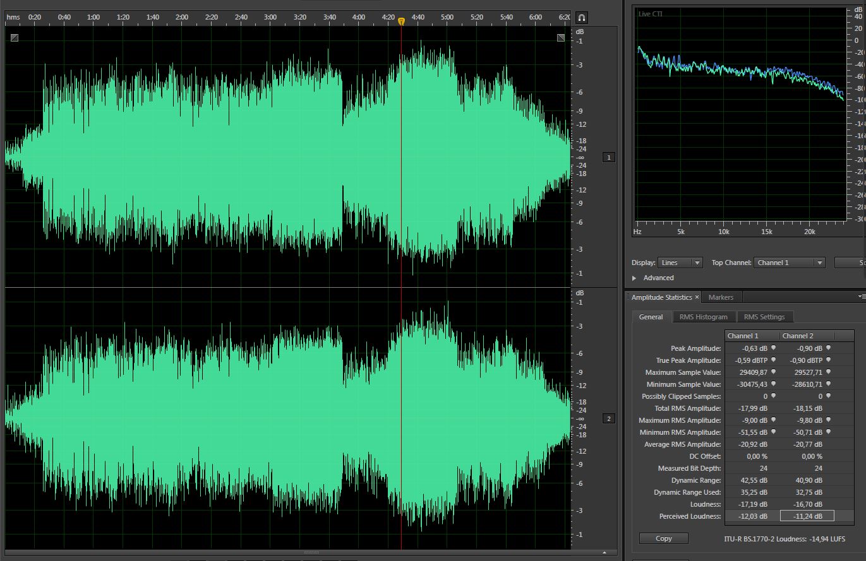The width and height of the screenshot is (866, 561).
Task: Go to Channel 2 Minimum Sample Value marker
Action: pos(828,384)
